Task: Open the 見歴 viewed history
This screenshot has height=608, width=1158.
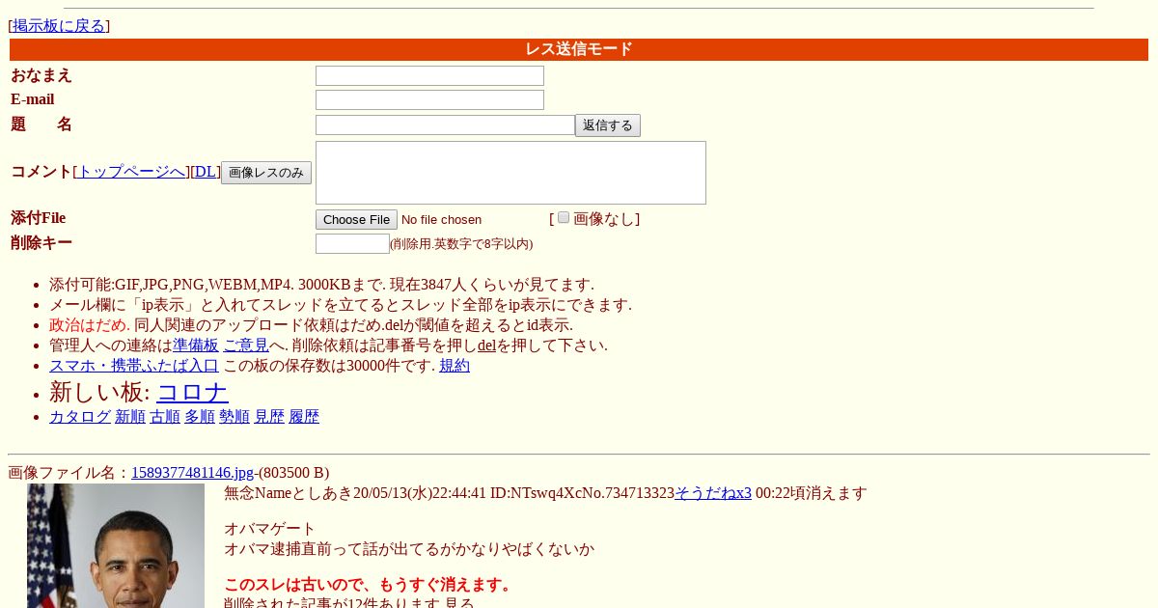Action: 269,417
